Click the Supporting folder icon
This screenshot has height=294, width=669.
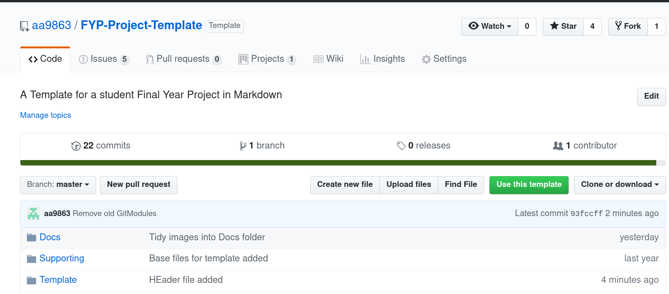pos(32,259)
